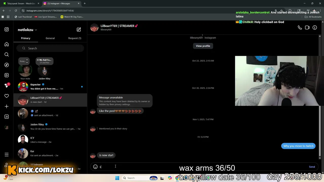Open Messages icon with notification badge
The width and height of the screenshot is (324, 182).
(7, 85)
